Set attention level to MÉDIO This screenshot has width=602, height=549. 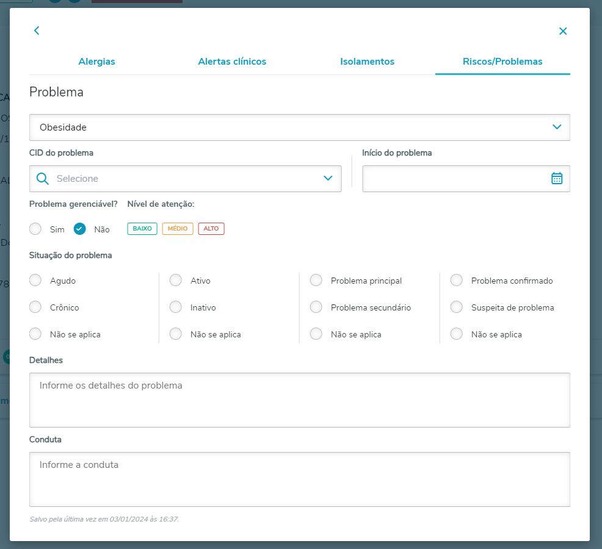tap(178, 229)
